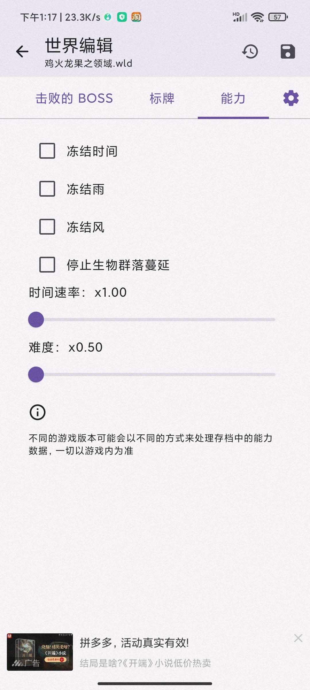Tap the Taobao status bar icon
The image size is (310, 690).
(x=136, y=17)
